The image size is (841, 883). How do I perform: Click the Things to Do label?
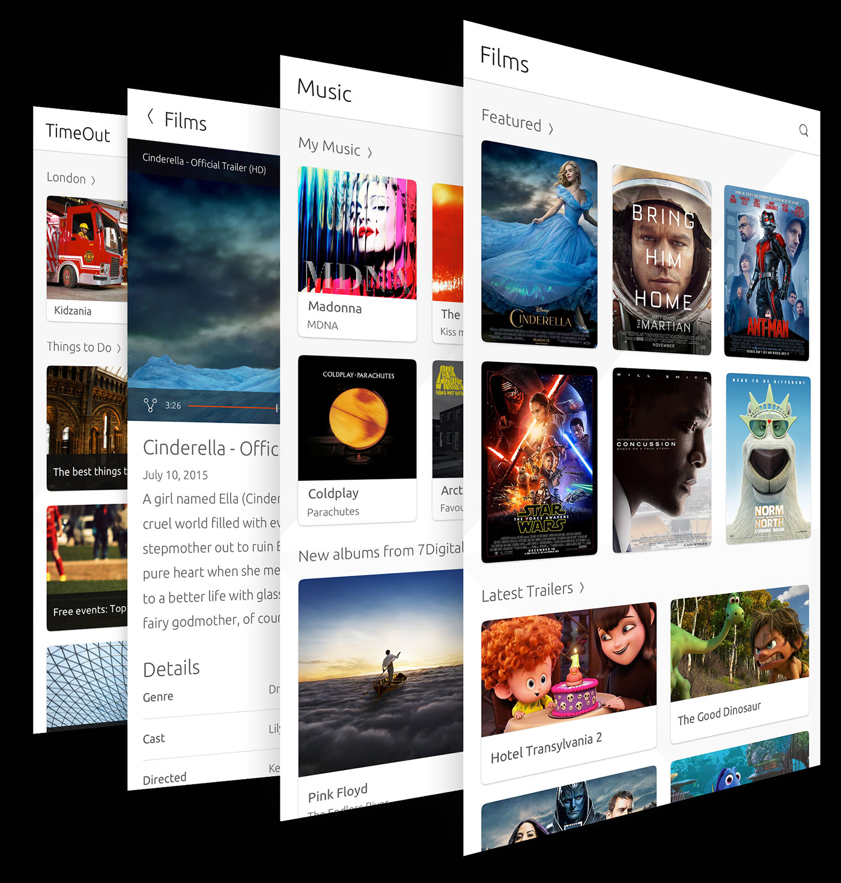79,347
